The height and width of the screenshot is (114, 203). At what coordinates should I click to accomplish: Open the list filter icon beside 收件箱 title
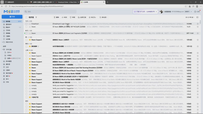point(36,17)
